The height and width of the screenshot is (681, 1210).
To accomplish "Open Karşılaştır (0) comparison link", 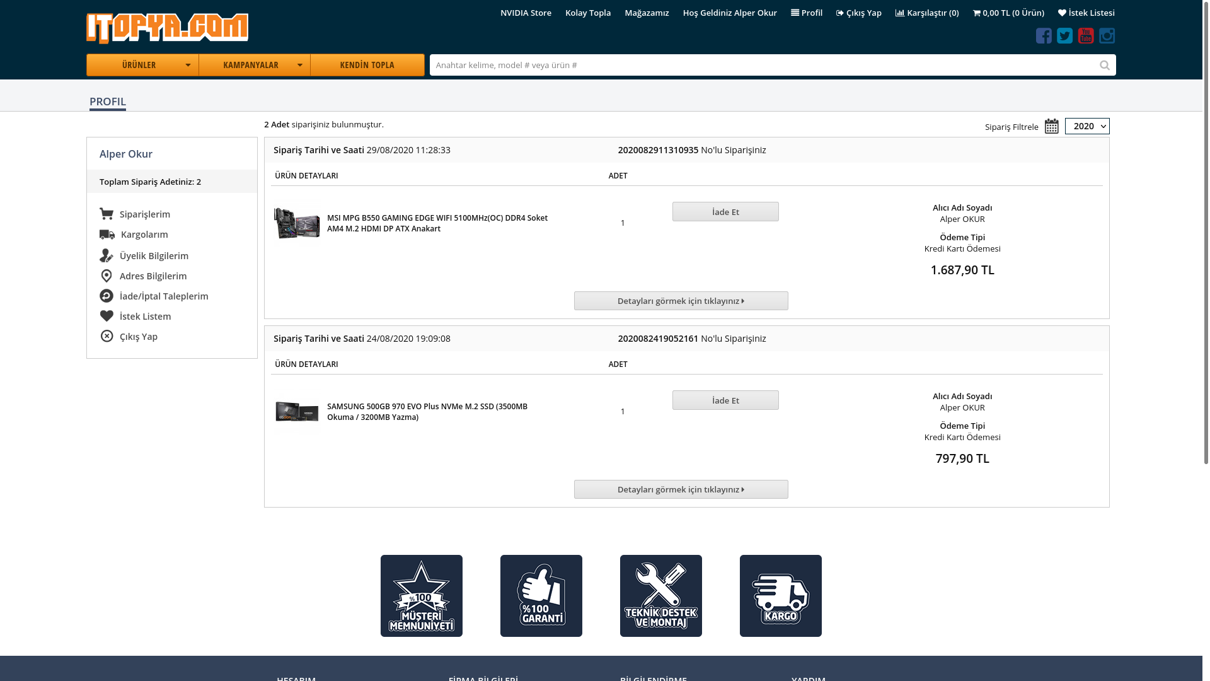I will click(x=927, y=13).
